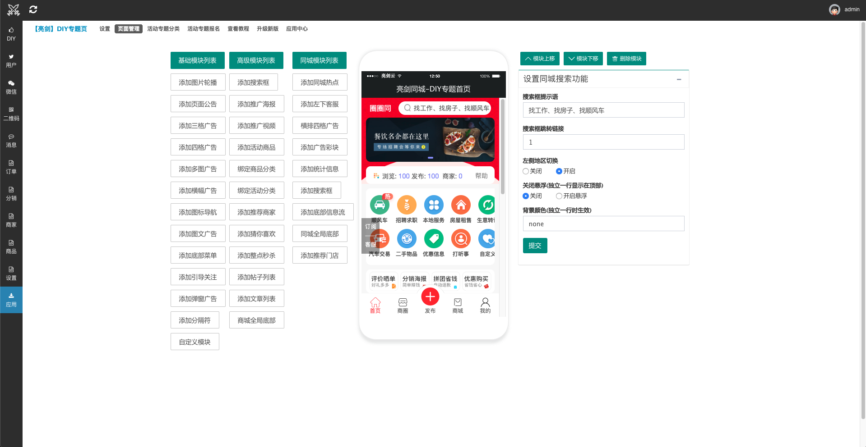This screenshot has width=866, height=447.
Task: Click the refresh icon in the top bar
Action: point(33,9)
